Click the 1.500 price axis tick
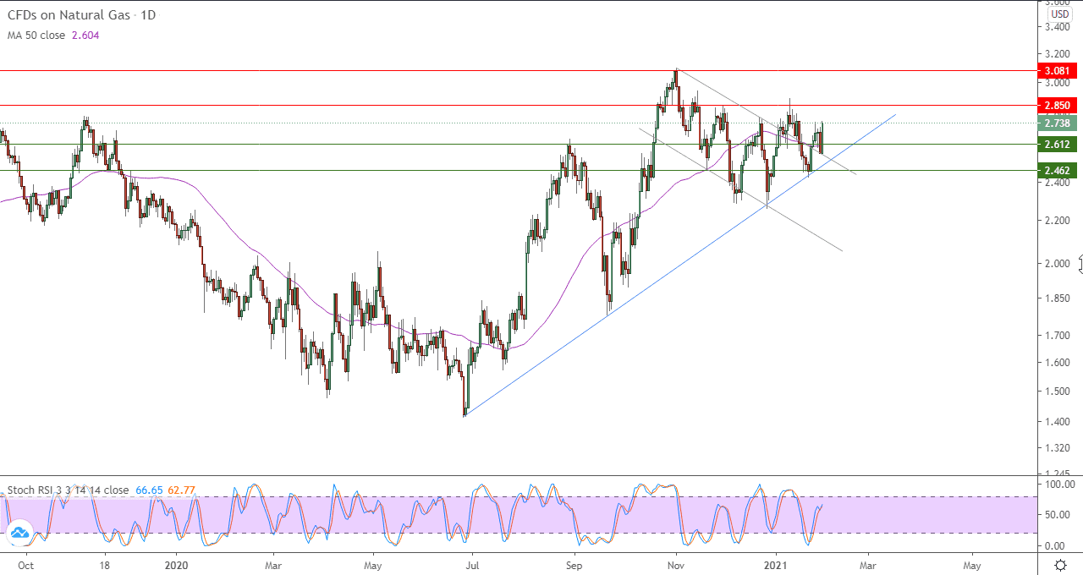Image resolution: width=1083 pixels, height=575 pixels. (1058, 392)
